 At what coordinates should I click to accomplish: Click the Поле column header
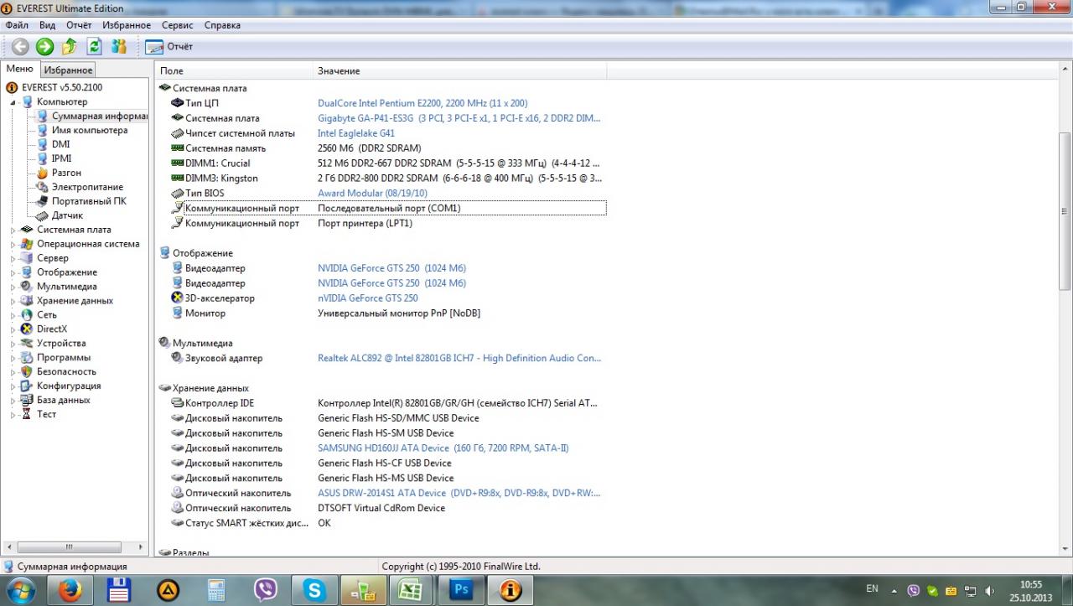(234, 71)
